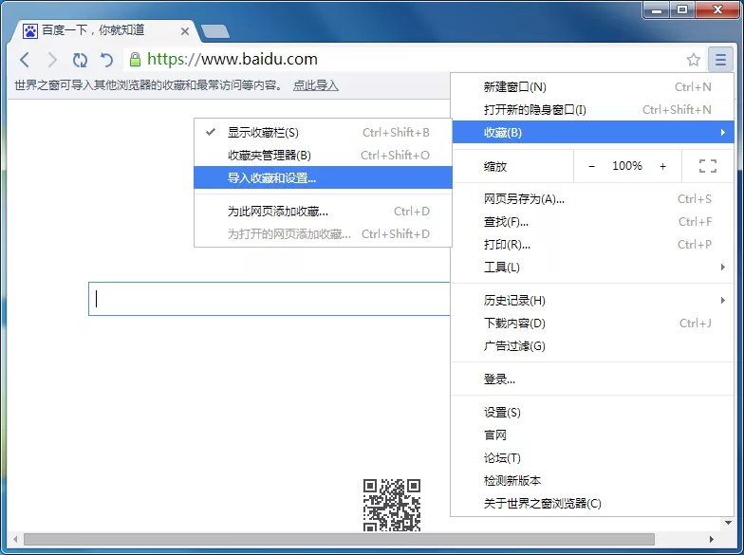Image resolution: width=744 pixels, height=555 pixels.
Task: Select the 百度一下，你就知道 tab
Action: point(103,30)
